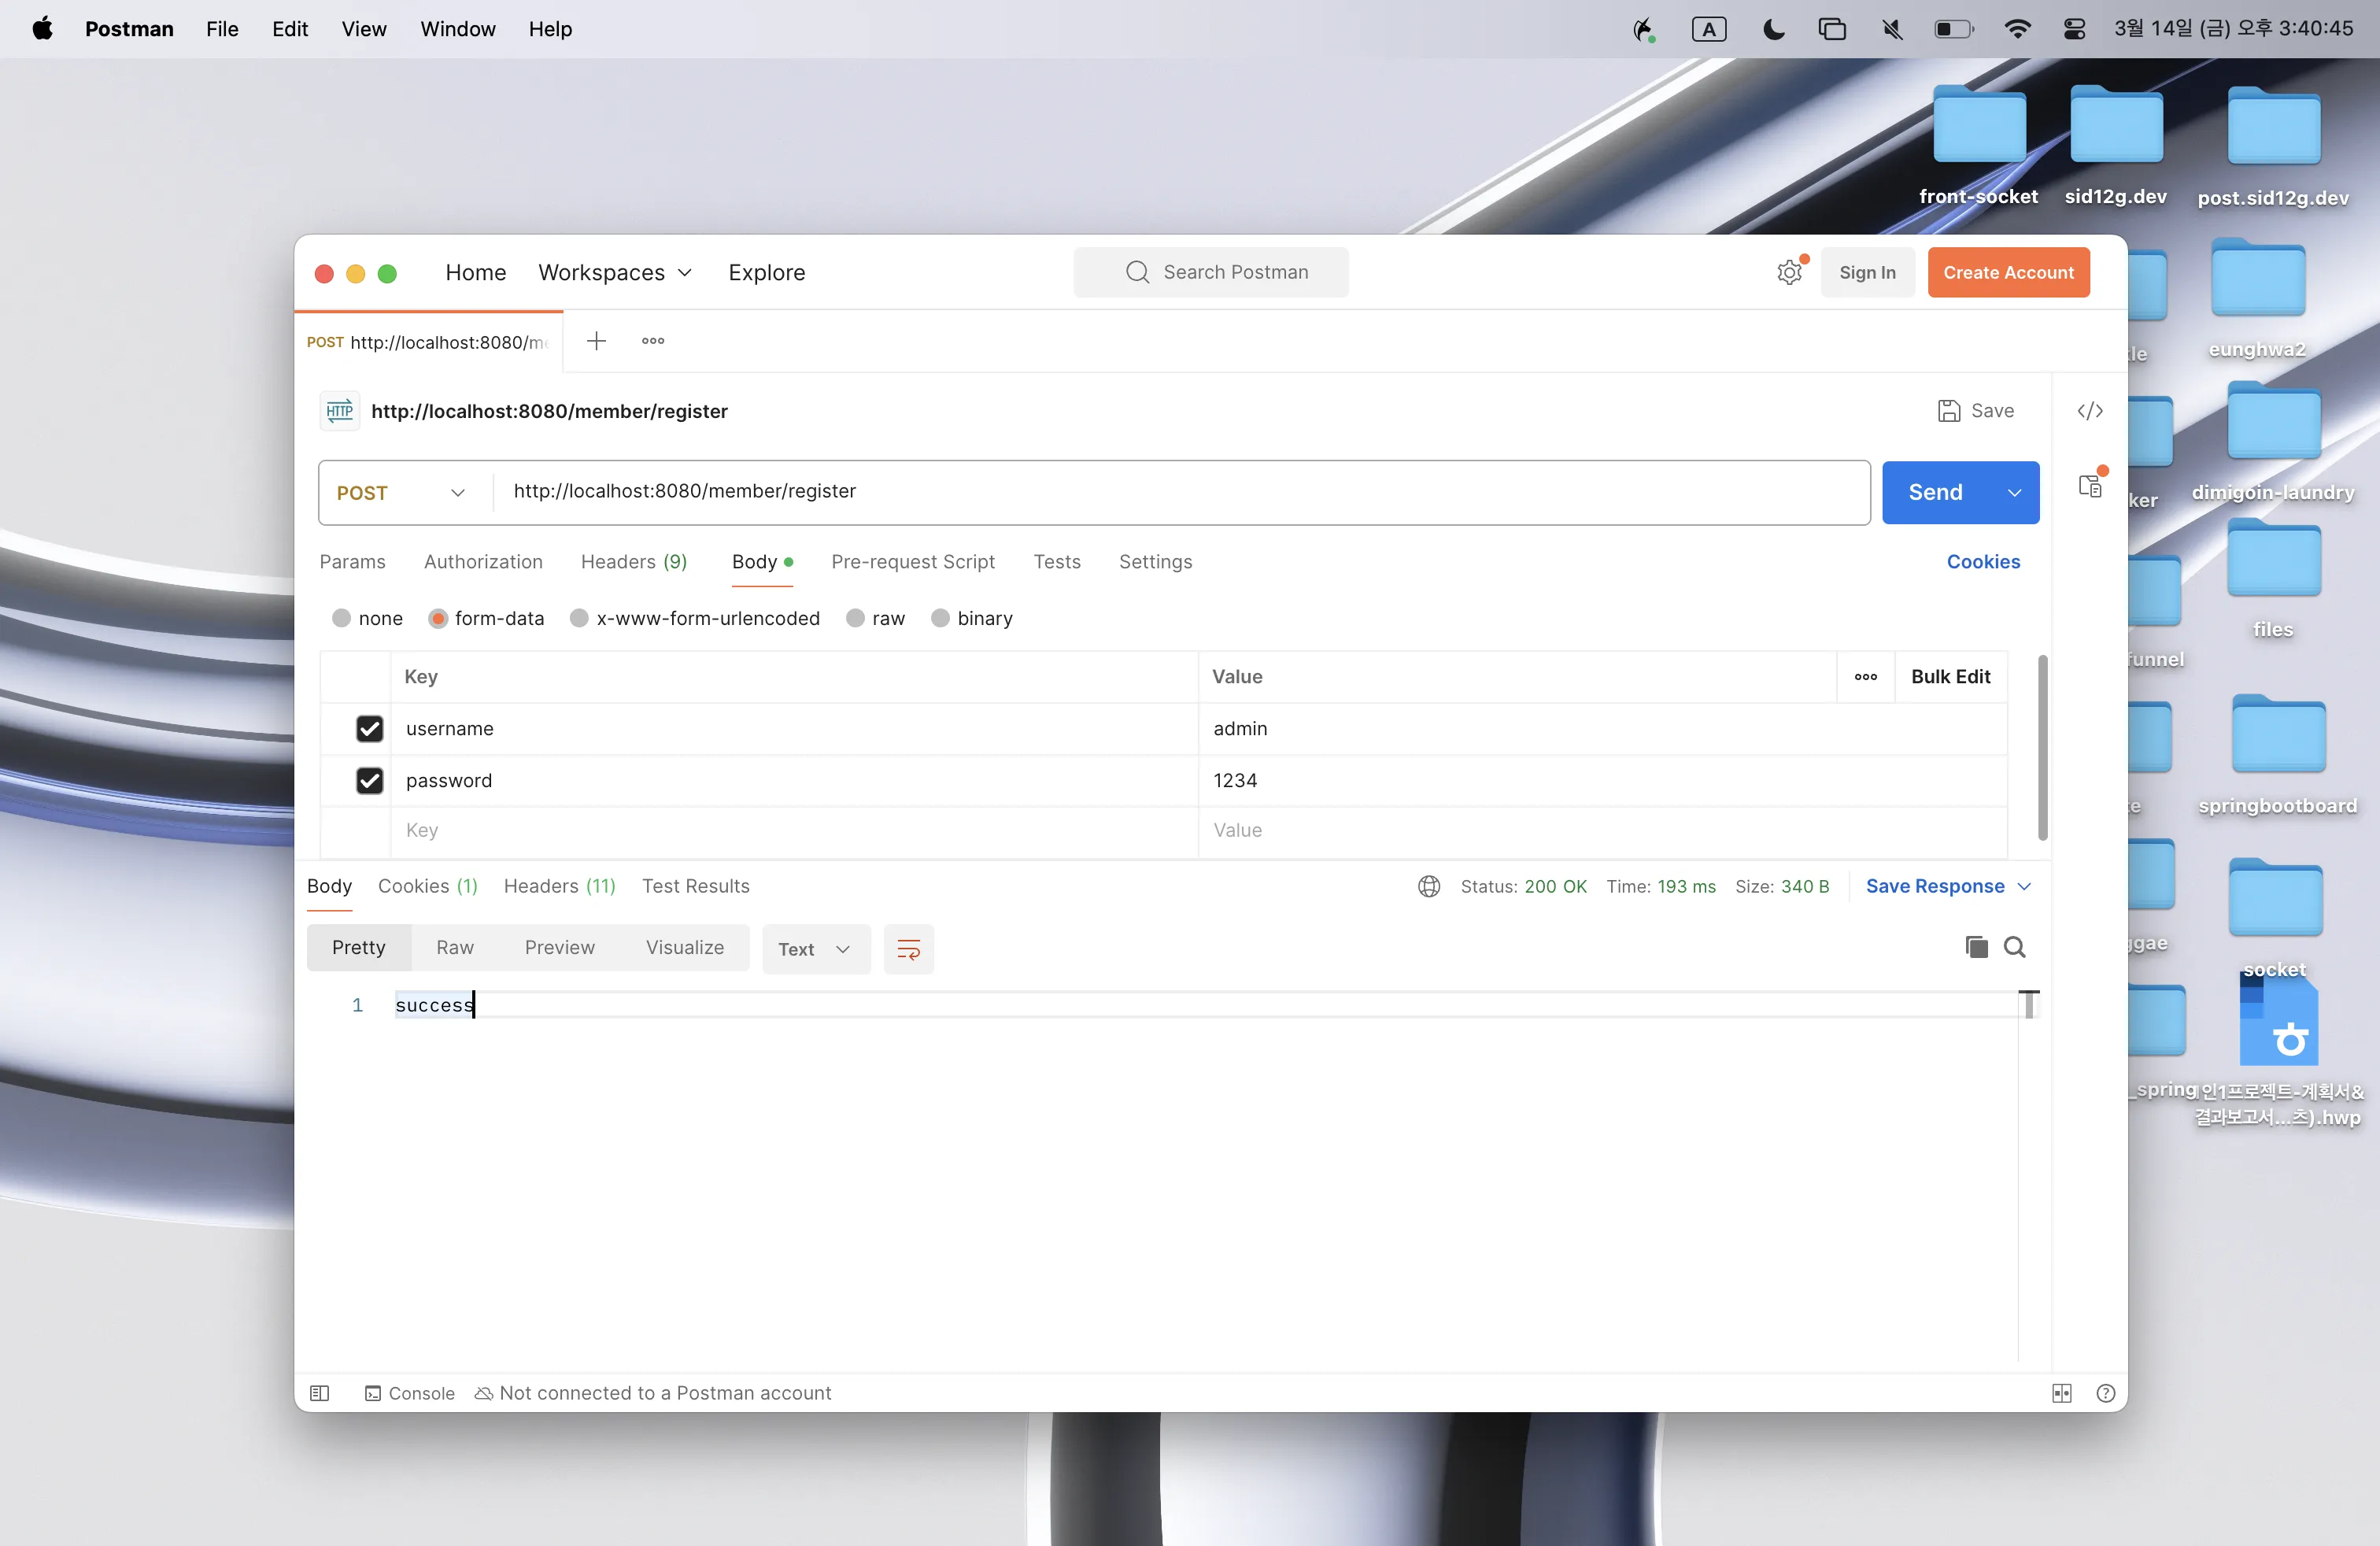Screen dimensions: 2380x1546
Task: Click the Create Account button
Action: click(x=2008, y=272)
